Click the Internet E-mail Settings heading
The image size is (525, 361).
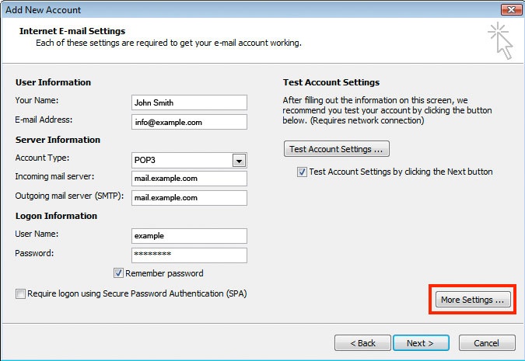coord(72,31)
